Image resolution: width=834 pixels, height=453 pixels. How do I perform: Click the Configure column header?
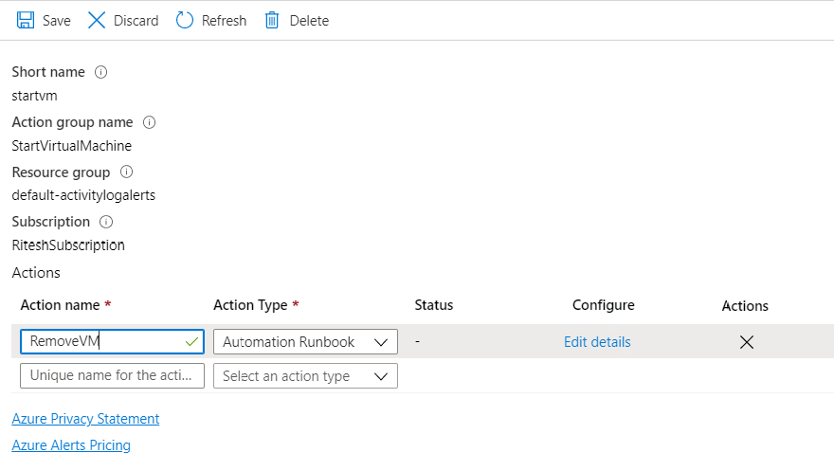tap(603, 305)
